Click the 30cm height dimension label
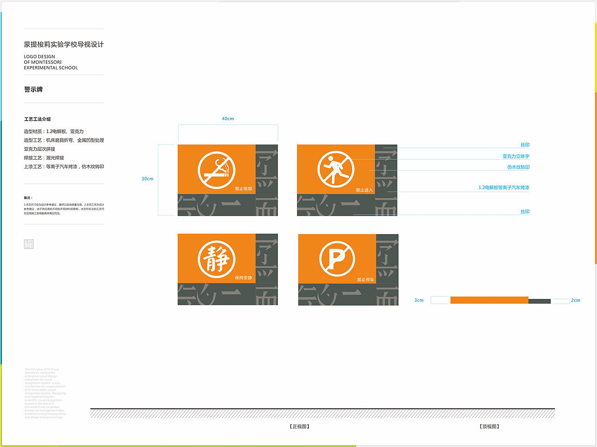 point(147,179)
